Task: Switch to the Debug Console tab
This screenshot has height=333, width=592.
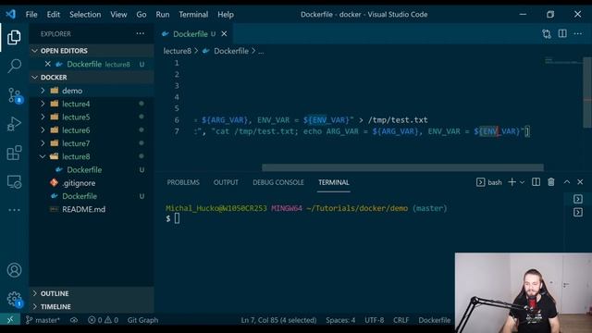Action: 278,182
